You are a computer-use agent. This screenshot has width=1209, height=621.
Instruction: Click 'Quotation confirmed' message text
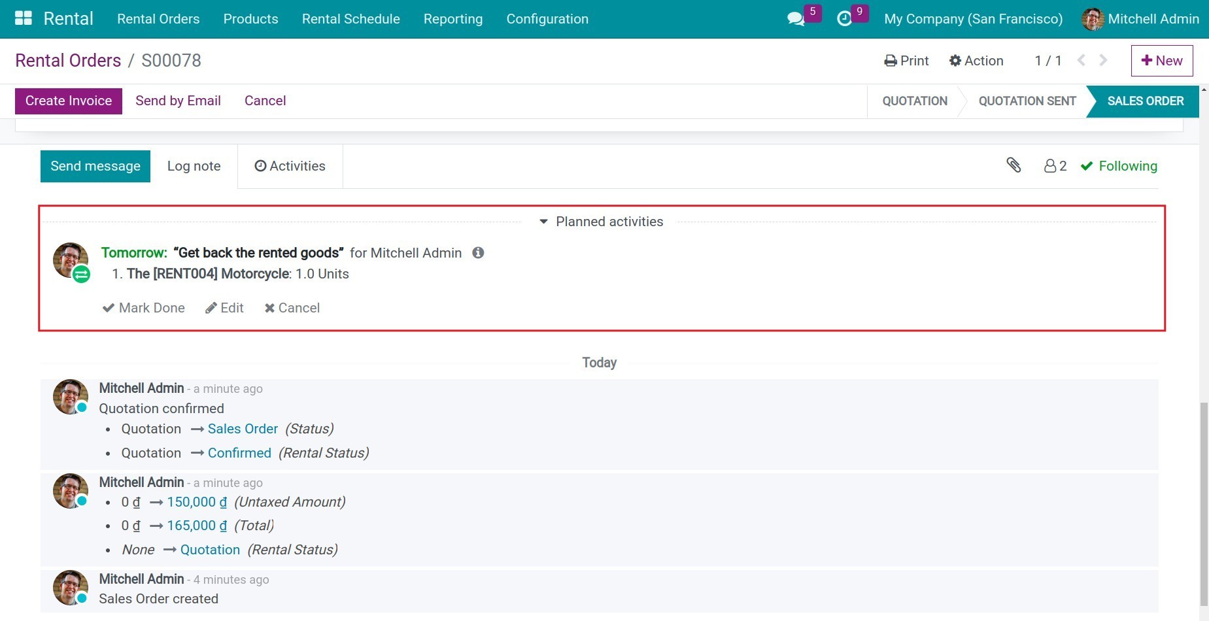click(x=162, y=409)
